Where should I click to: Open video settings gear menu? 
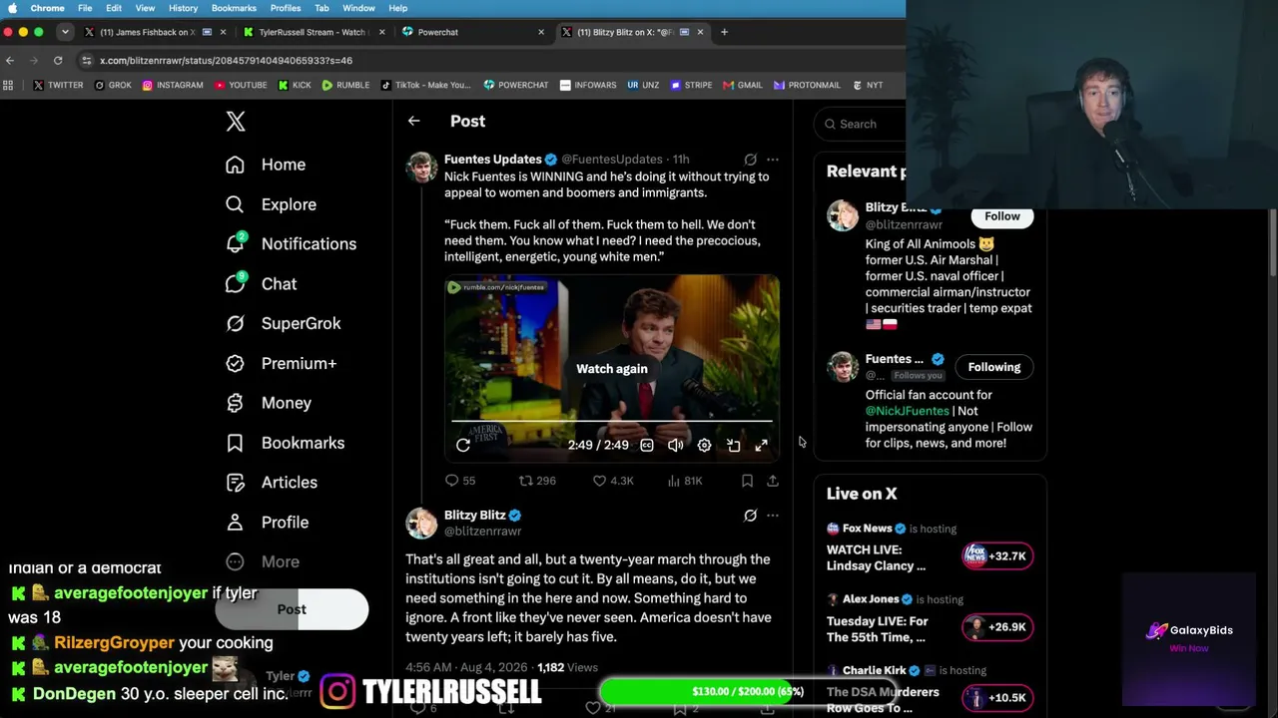(704, 446)
